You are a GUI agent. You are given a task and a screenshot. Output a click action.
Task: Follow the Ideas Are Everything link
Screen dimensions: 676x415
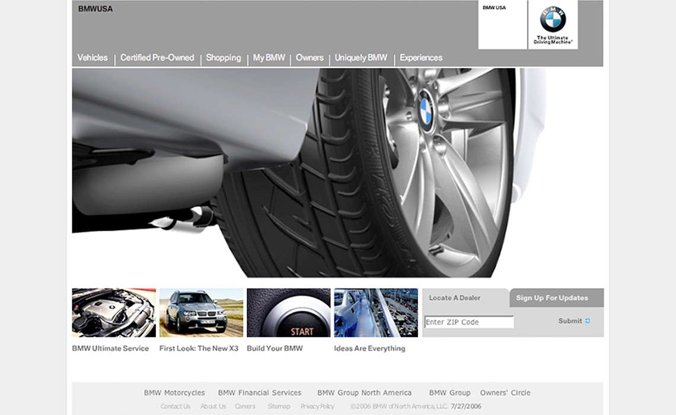point(369,348)
